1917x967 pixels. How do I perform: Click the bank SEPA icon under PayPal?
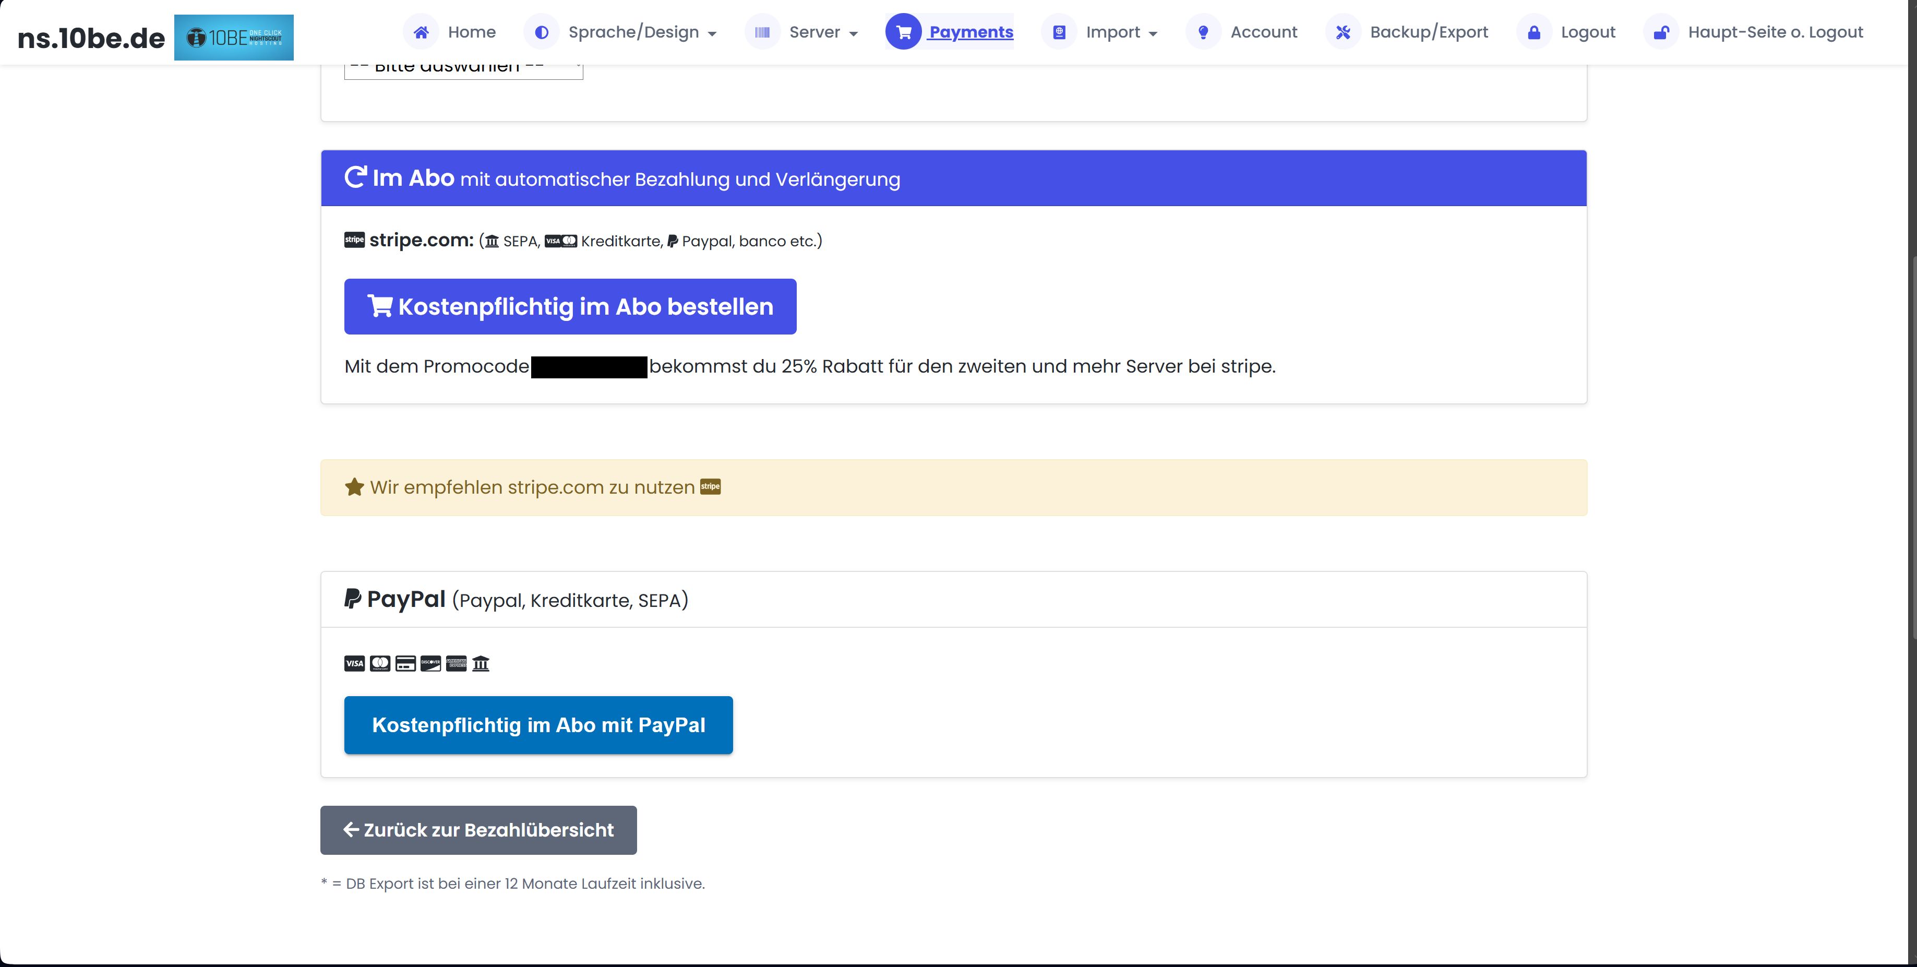(481, 663)
